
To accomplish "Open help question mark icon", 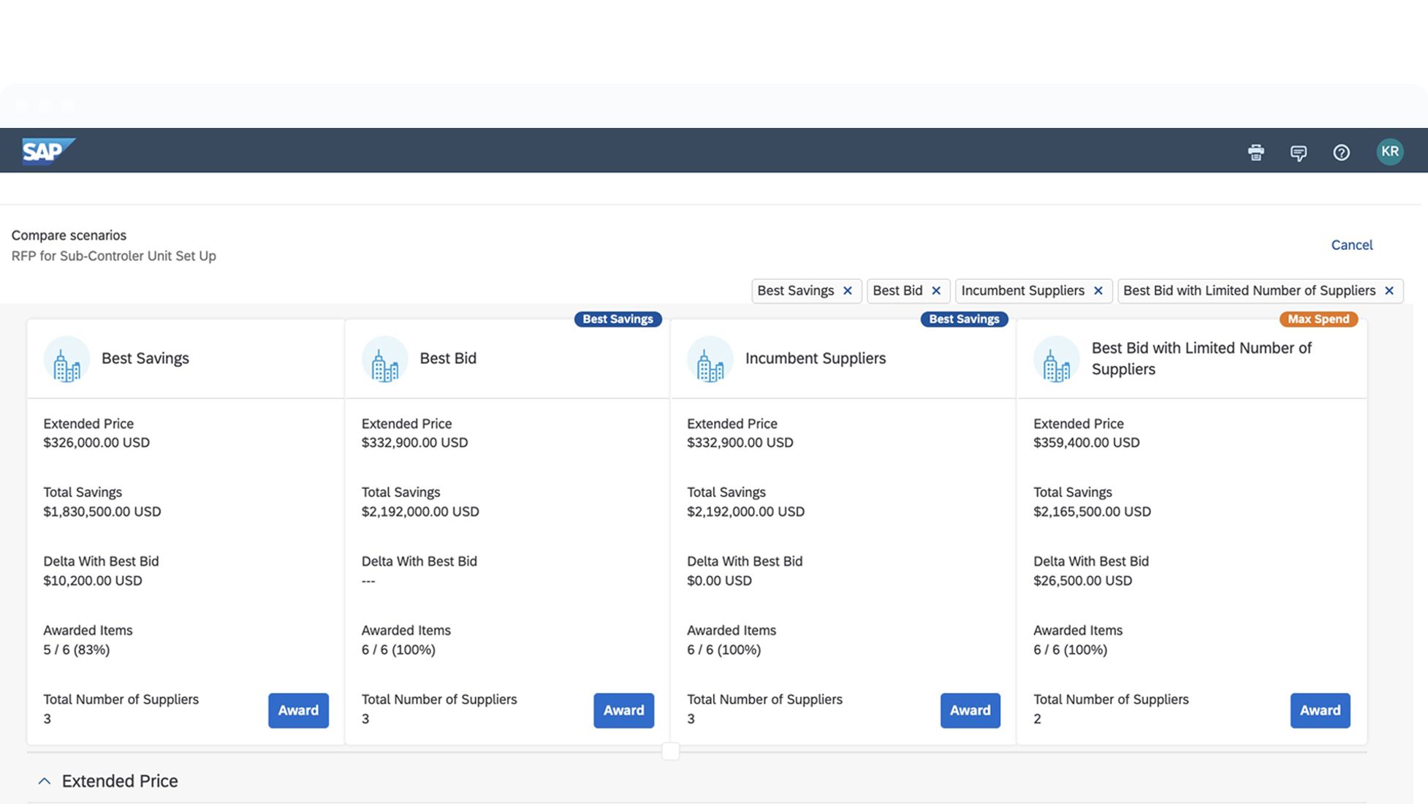I will [1341, 152].
